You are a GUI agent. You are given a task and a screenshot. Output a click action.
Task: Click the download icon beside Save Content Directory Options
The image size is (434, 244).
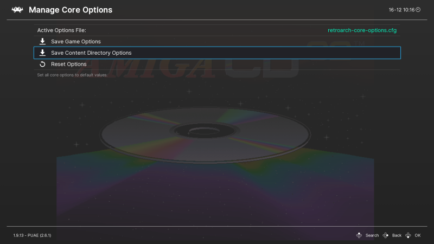pos(42,53)
